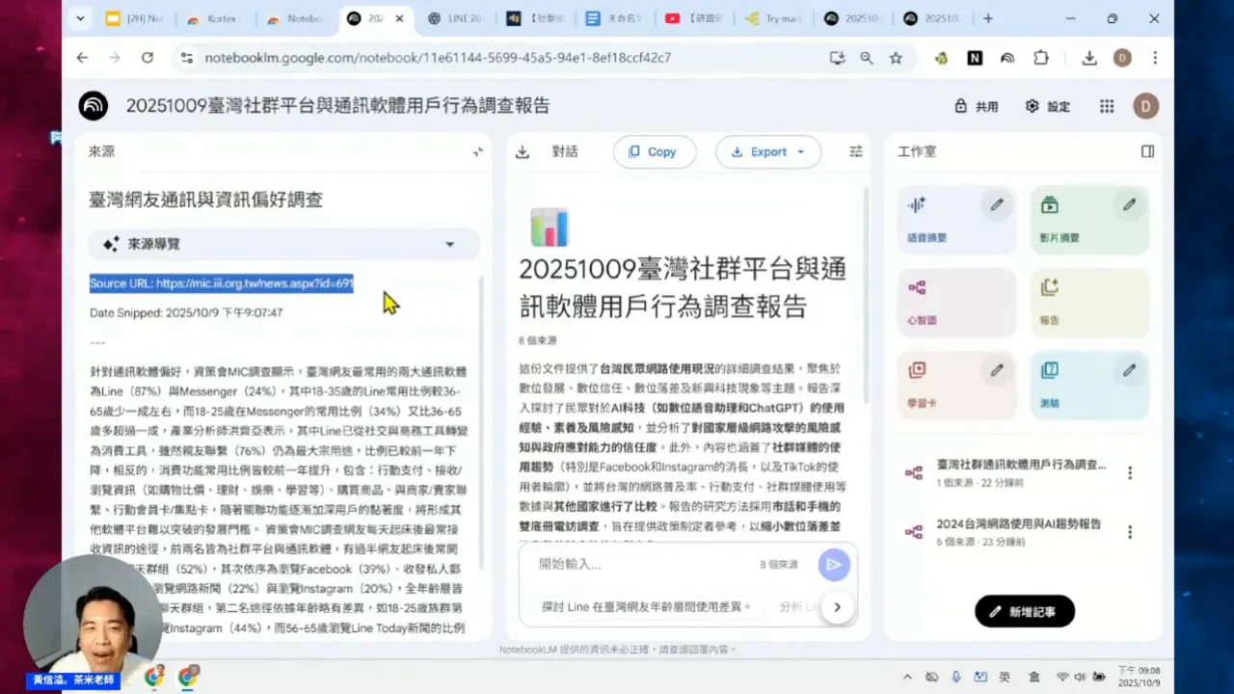The image size is (1234, 694).
Task: Collapse the 來源 sources panel
Action: tap(477, 151)
